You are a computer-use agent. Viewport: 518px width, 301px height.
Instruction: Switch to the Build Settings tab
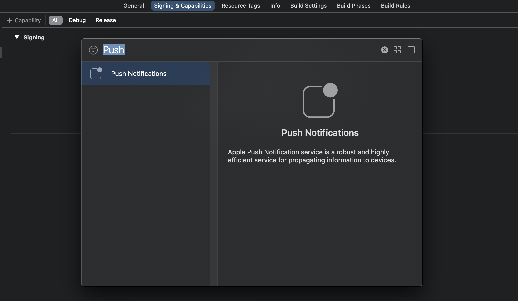tap(308, 6)
